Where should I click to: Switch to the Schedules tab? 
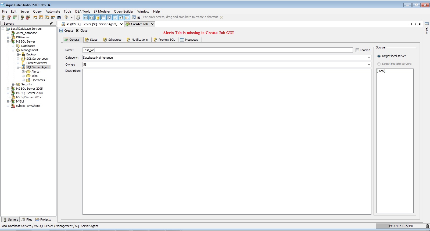point(112,40)
